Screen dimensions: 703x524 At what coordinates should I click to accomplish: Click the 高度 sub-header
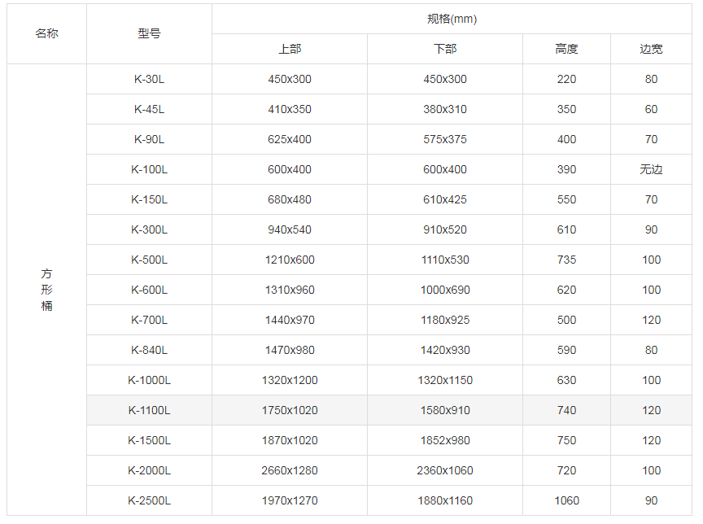click(x=566, y=49)
